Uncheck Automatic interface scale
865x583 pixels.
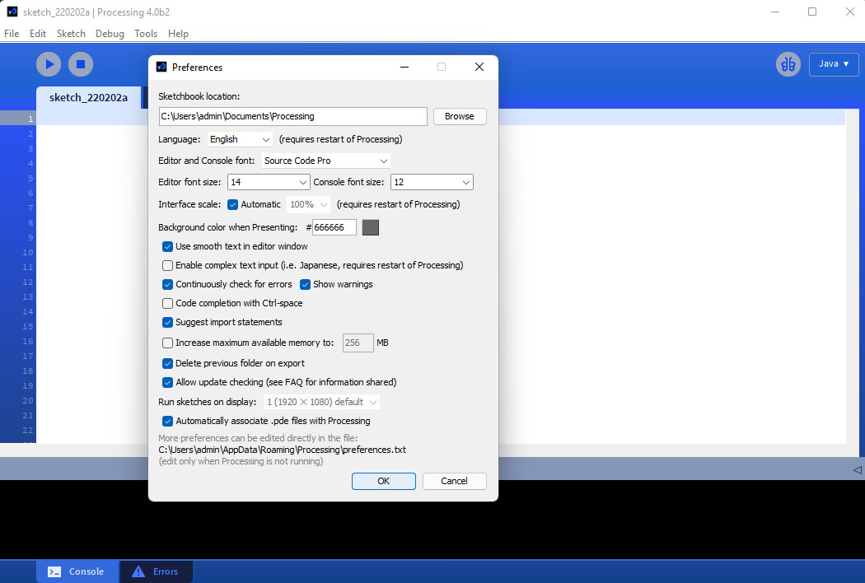pyautogui.click(x=233, y=204)
